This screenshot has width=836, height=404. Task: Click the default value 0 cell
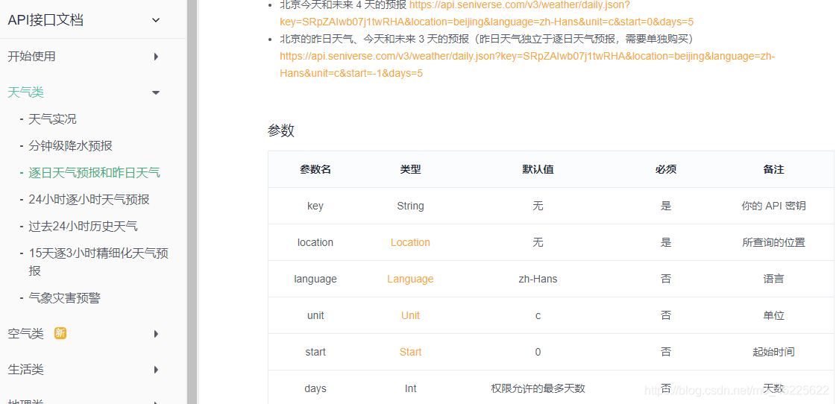tap(538, 352)
